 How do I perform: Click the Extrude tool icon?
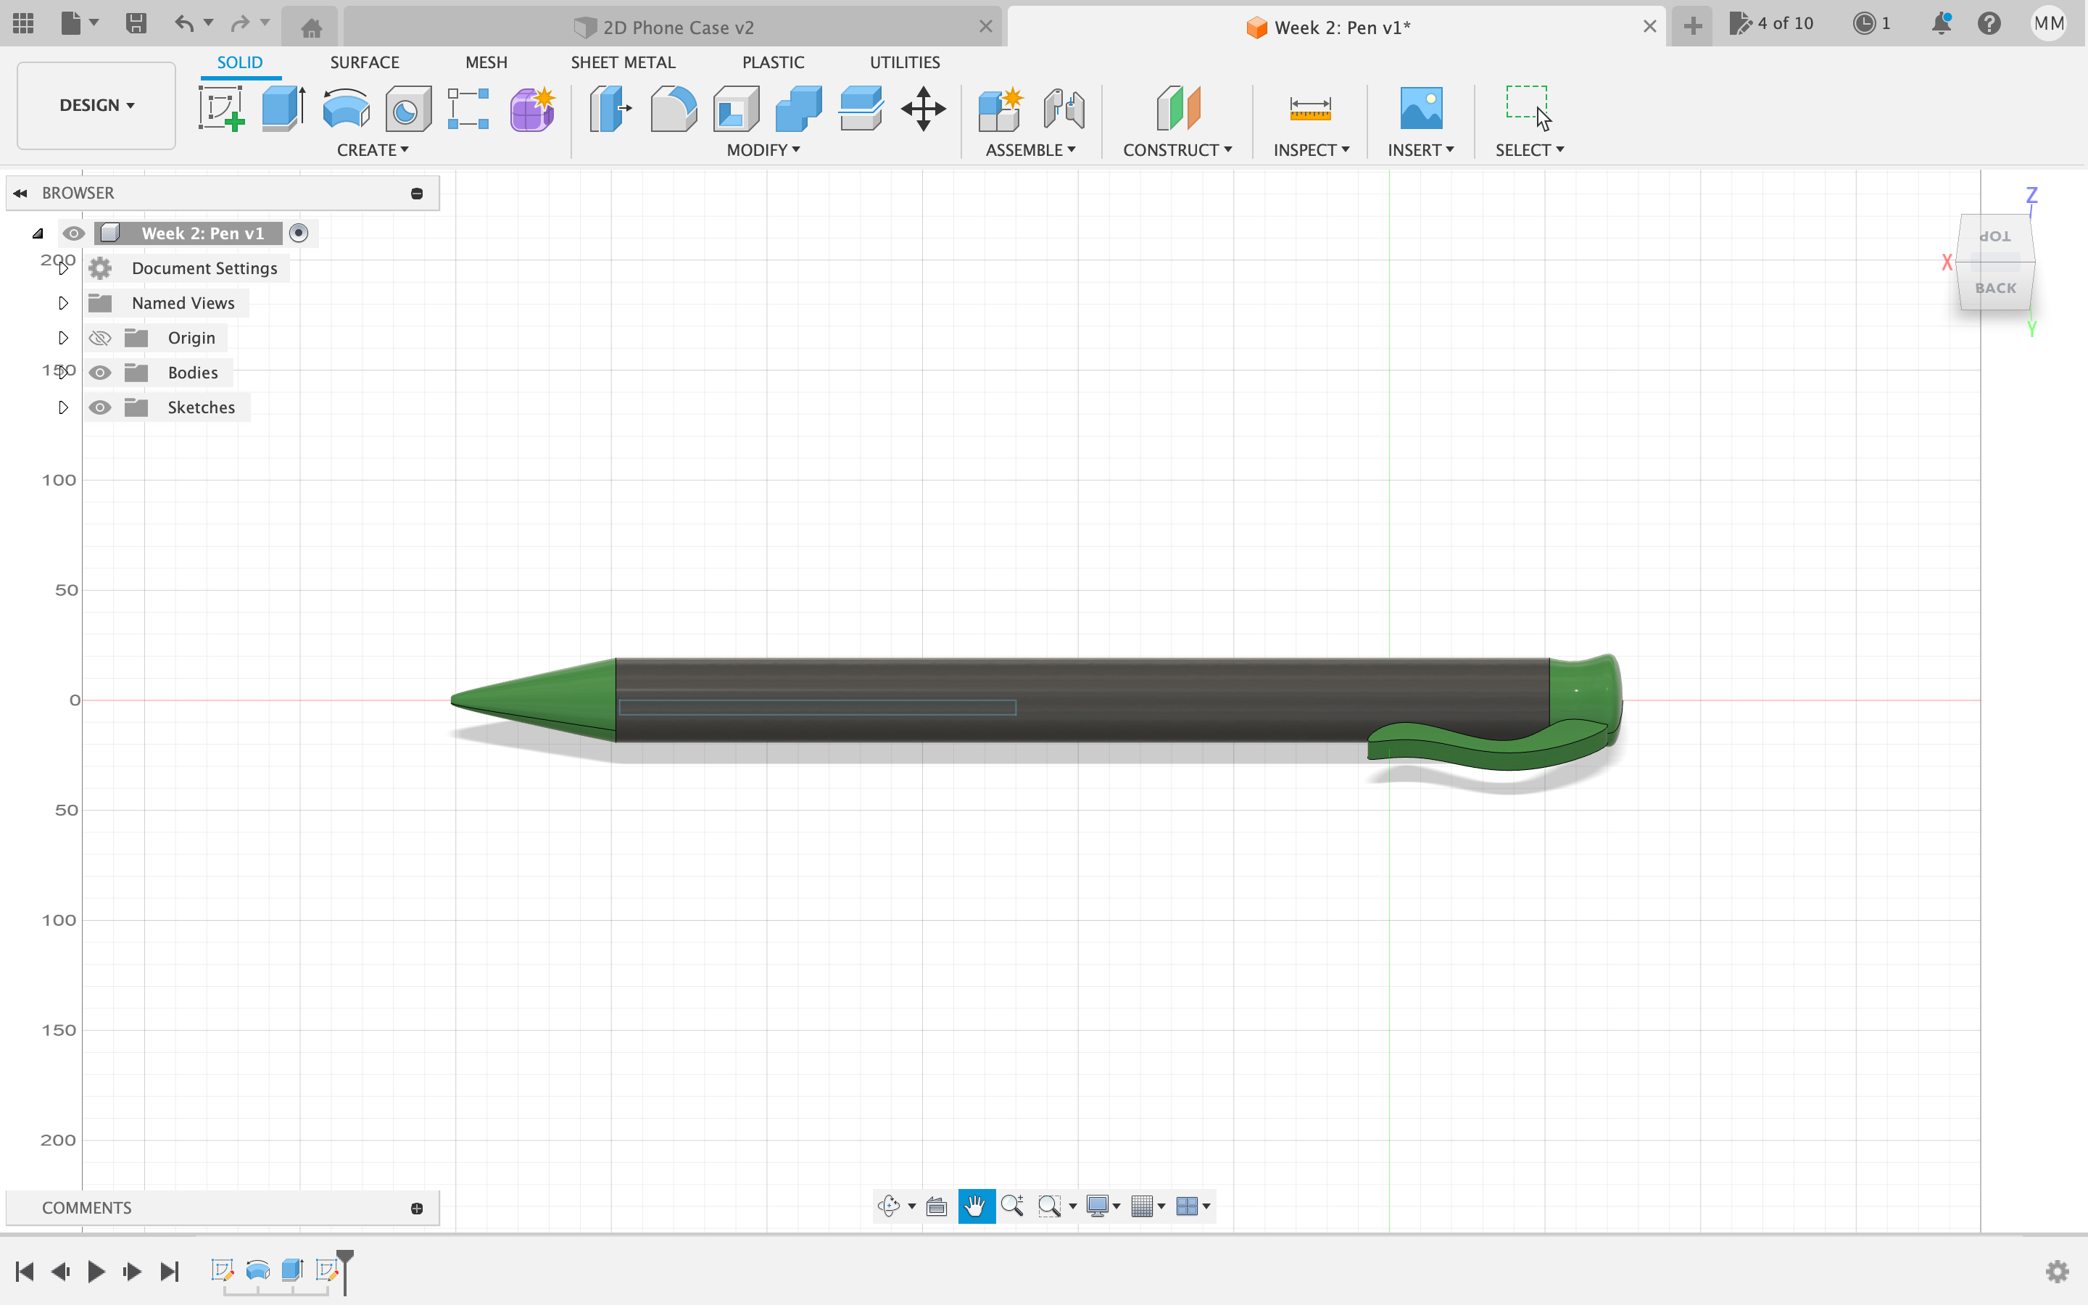pos(283,109)
